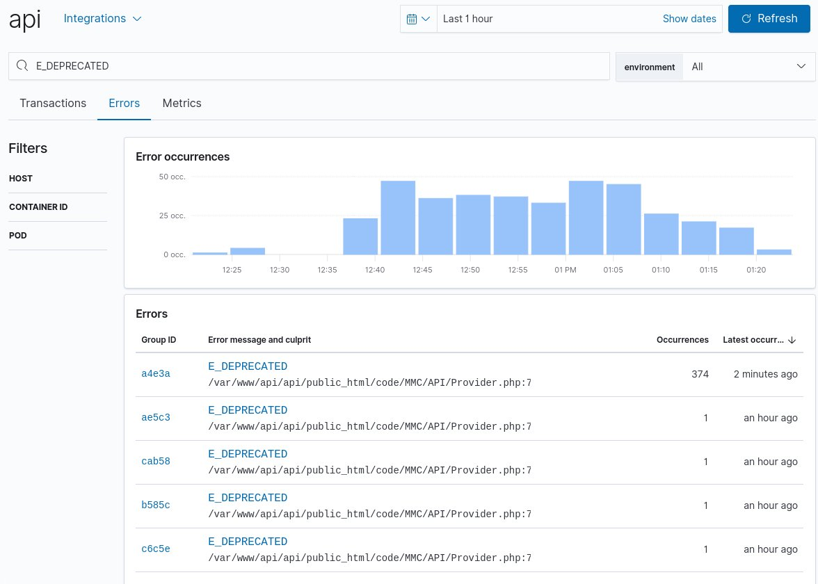Expand the CONTAINER ID filter section
The height and width of the screenshot is (584, 818).
[38, 206]
